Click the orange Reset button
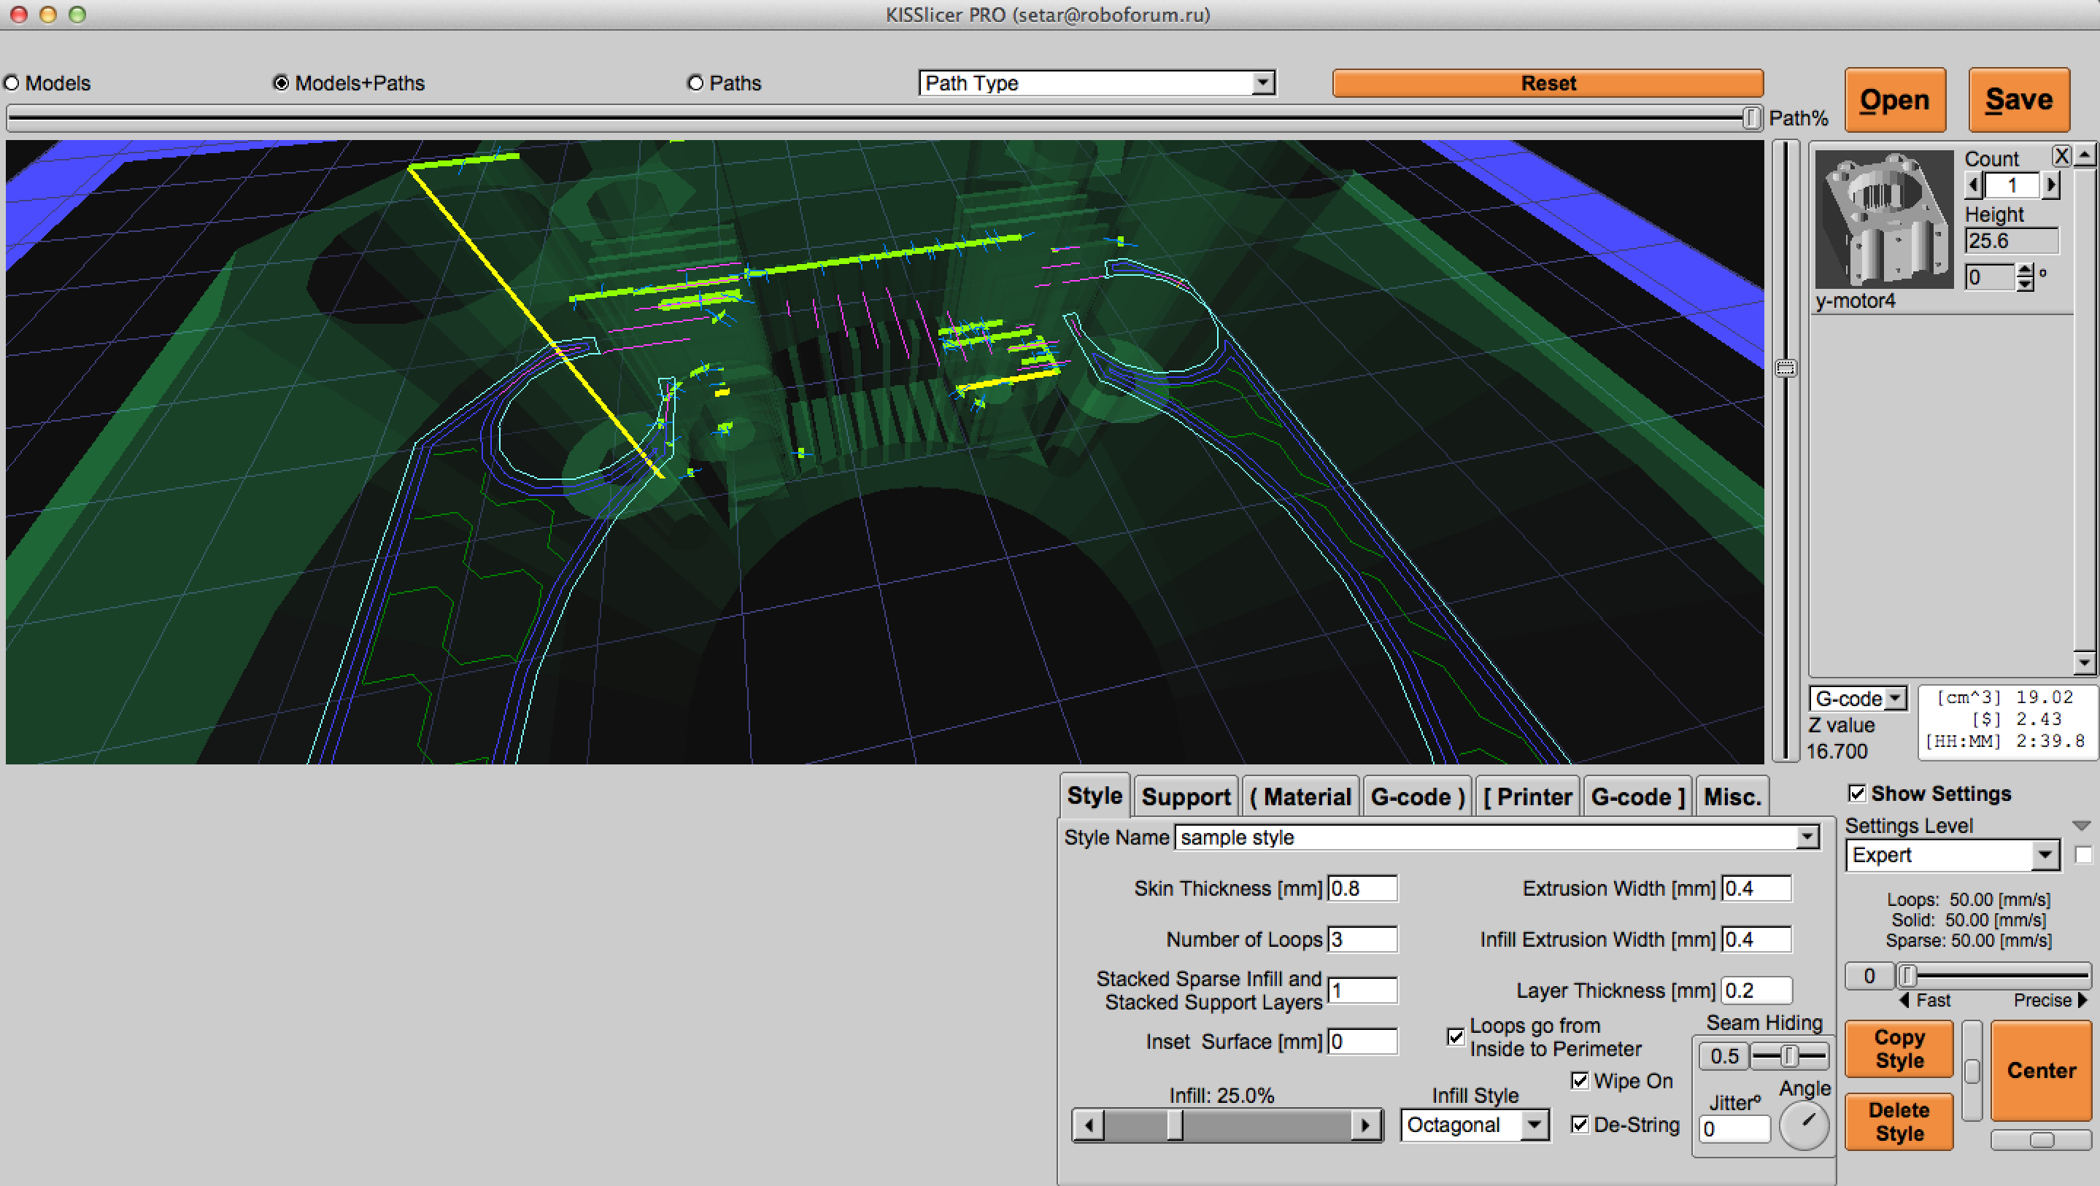Image resolution: width=2100 pixels, height=1186 pixels. tap(1548, 83)
